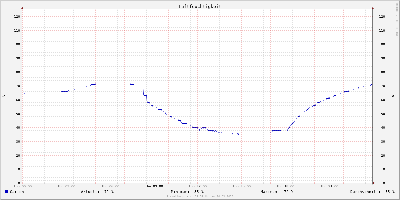The height and width of the screenshot is (200, 400).
Task: Click the percent unit label on right axis
Action: [393, 96]
